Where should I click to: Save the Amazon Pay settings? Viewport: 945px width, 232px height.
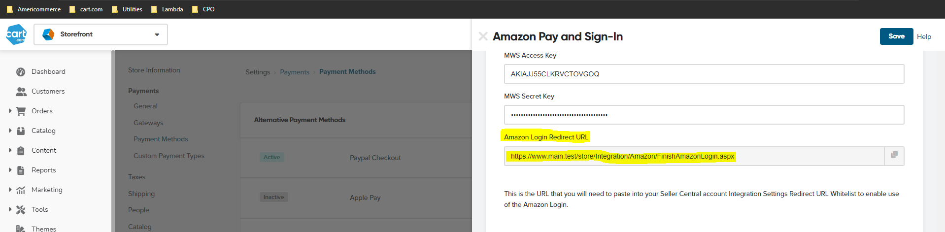[896, 36]
